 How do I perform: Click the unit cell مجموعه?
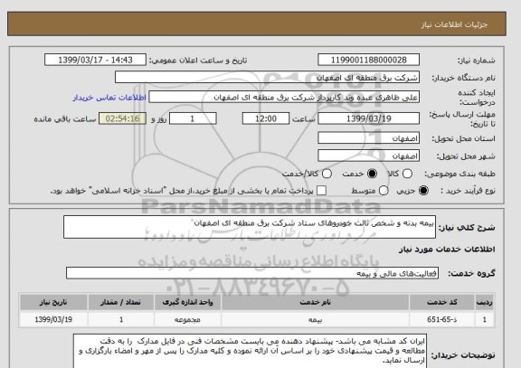point(187,319)
